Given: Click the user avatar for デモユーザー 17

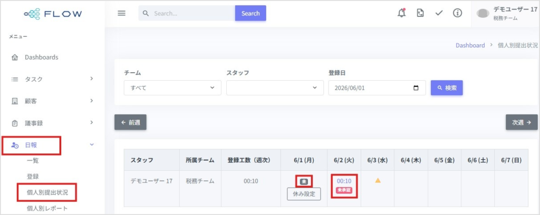Looking at the screenshot, I should 483,13.
